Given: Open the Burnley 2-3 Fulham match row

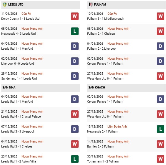Looking at the screenshot, I should 101,146.
